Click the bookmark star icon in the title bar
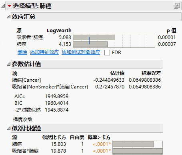This screenshot has width=182, height=155. pos(177,6)
